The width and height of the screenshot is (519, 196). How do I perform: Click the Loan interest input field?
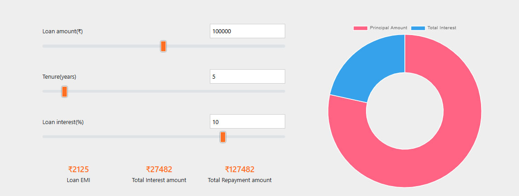click(x=247, y=122)
